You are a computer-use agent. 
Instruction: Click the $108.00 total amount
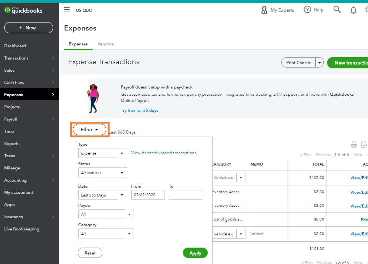tap(317, 248)
